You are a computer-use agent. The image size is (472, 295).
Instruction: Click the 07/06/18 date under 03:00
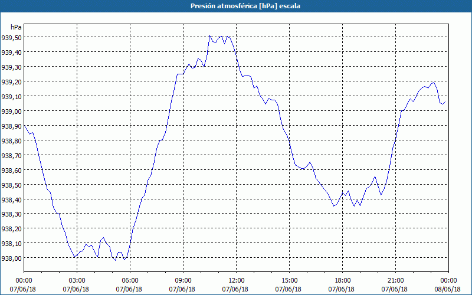pos(76,289)
